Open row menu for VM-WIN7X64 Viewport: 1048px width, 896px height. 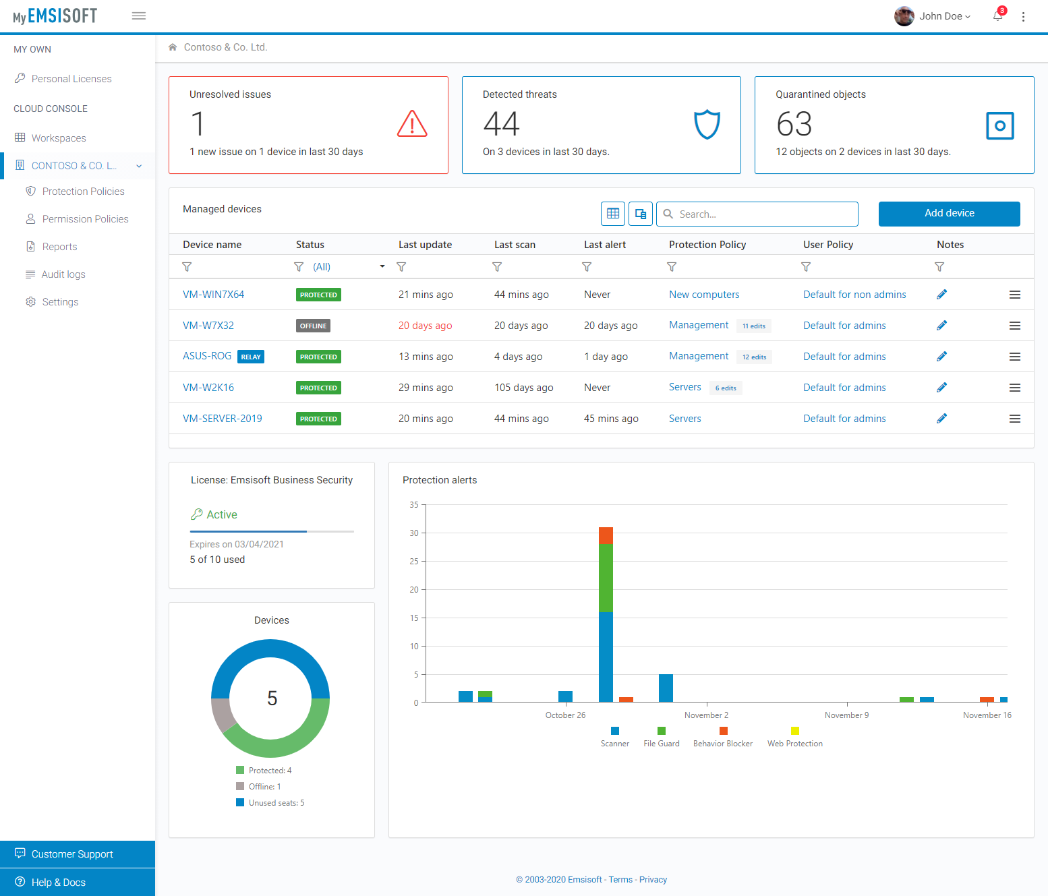point(1015,295)
